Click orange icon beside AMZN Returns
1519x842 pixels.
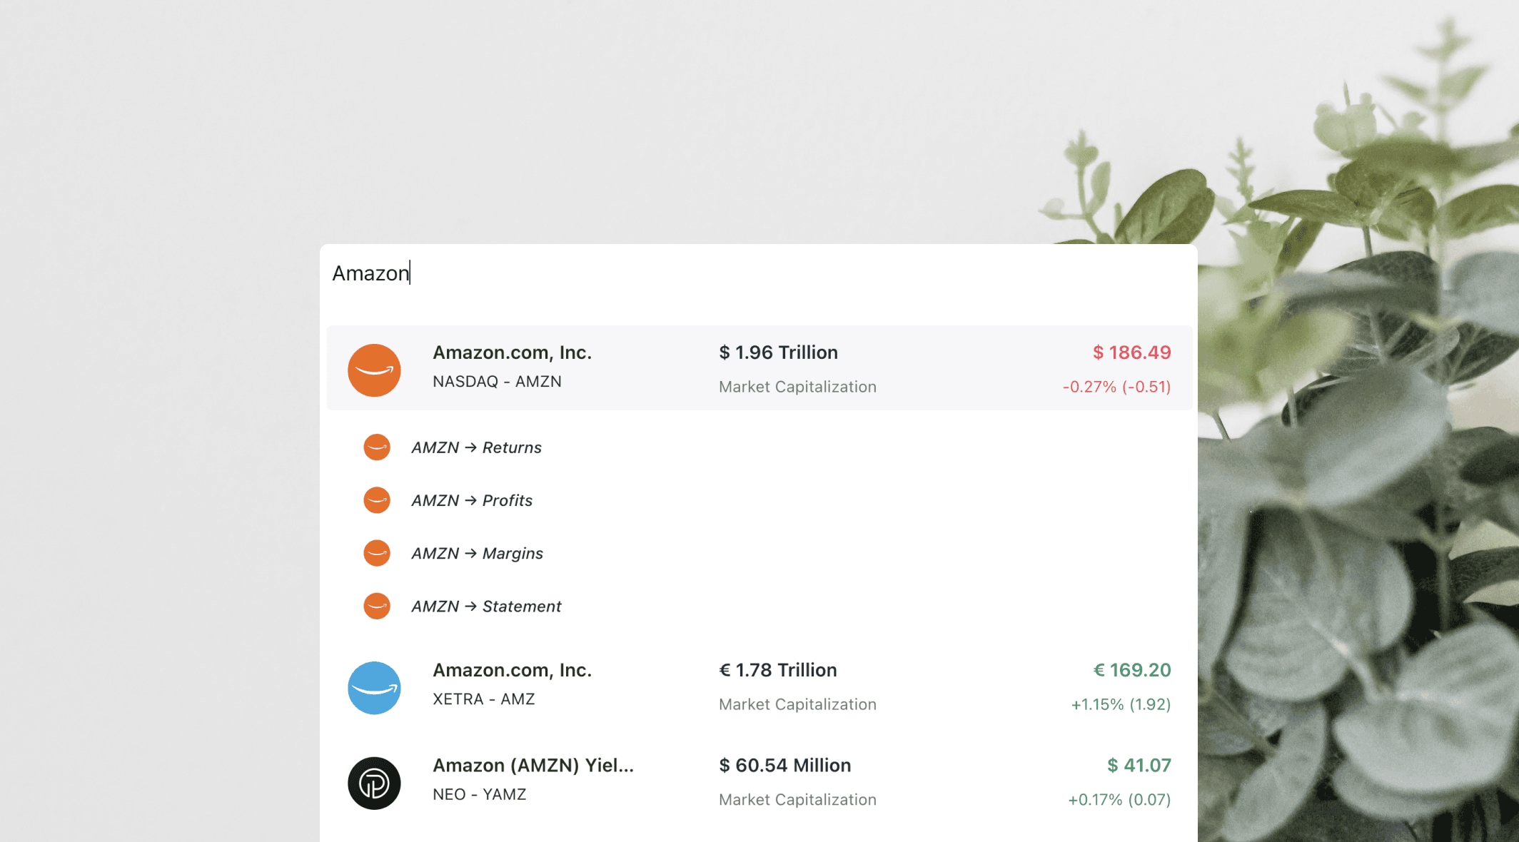(x=377, y=447)
